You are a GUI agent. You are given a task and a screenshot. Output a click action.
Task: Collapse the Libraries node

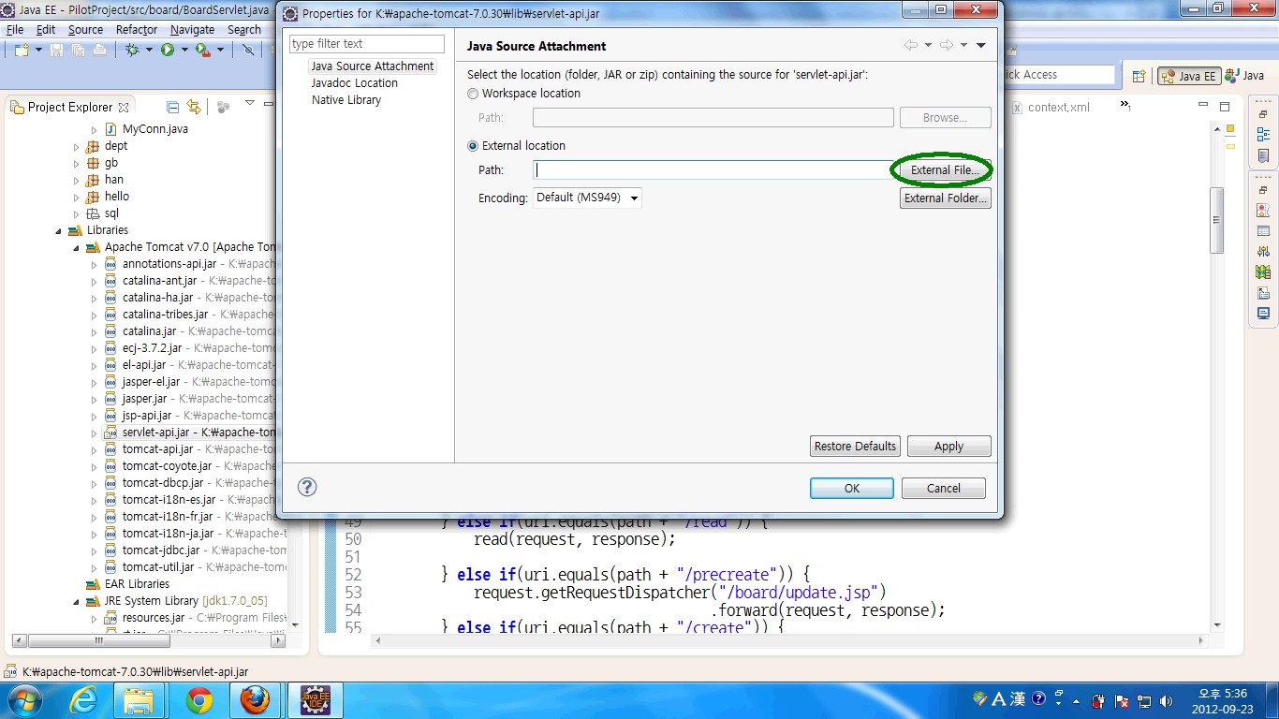click(59, 231)
